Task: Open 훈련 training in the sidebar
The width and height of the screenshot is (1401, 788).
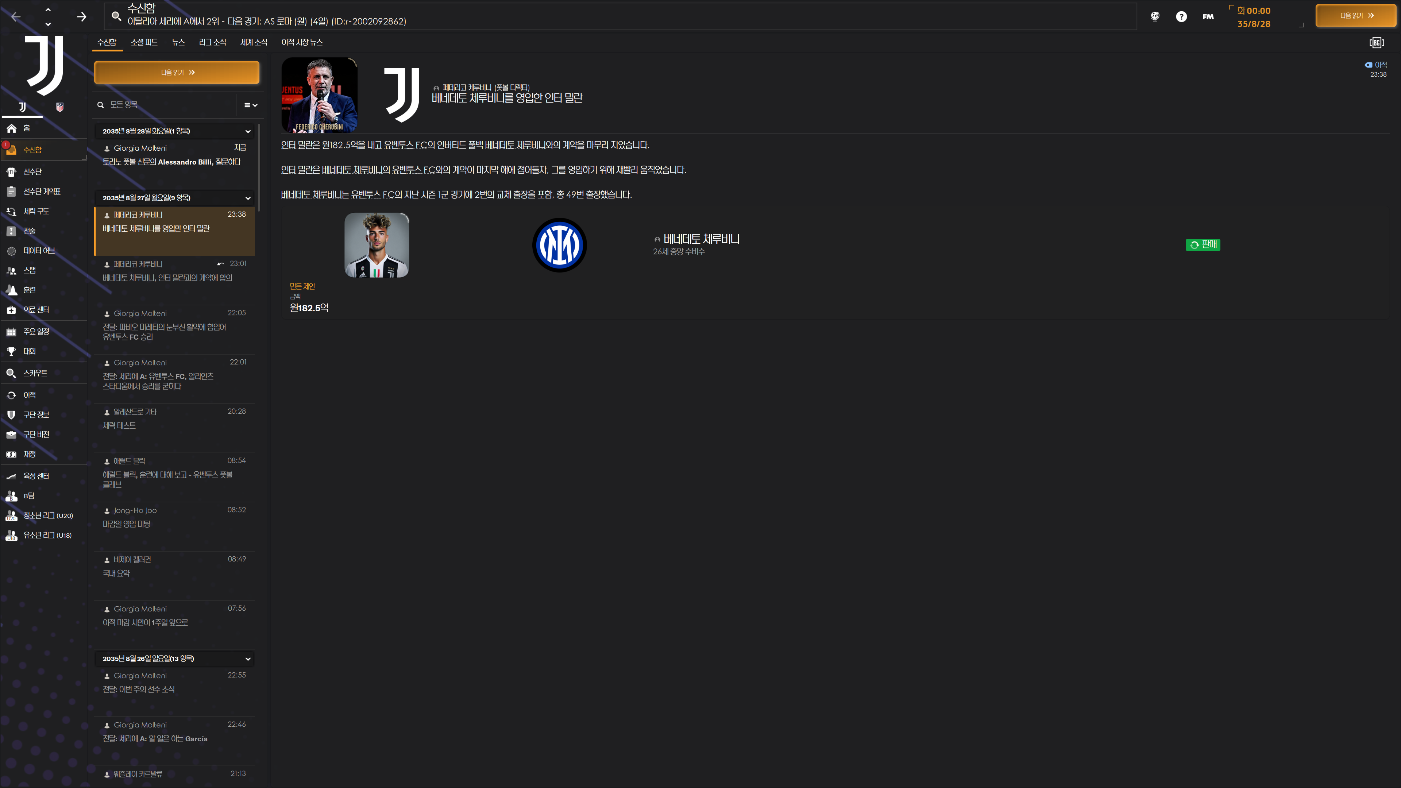Action: (43, 290)
